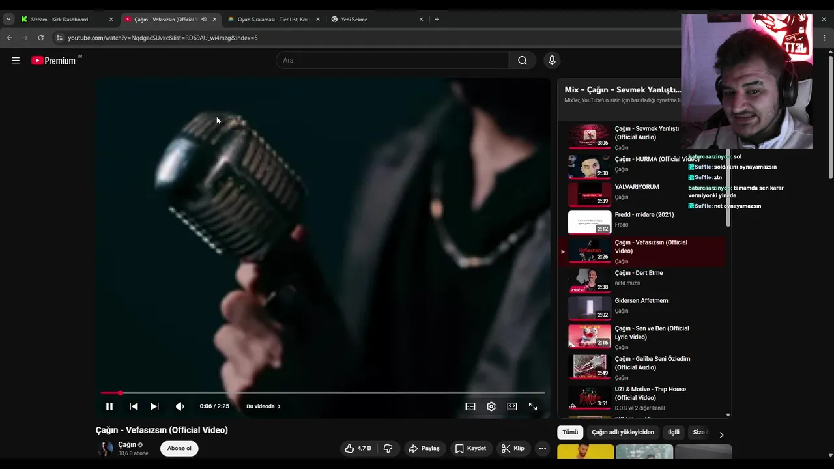834x469 pixels.
Task: Open Çağın channel name link
Action: tap(127, 444)
